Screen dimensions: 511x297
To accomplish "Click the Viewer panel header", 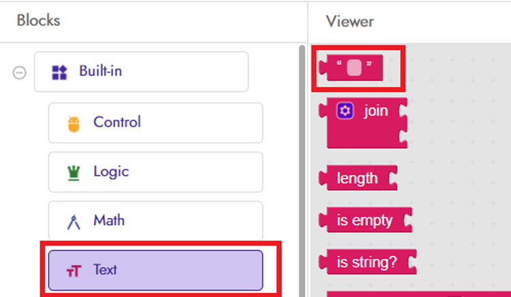I will pos(350,21).
